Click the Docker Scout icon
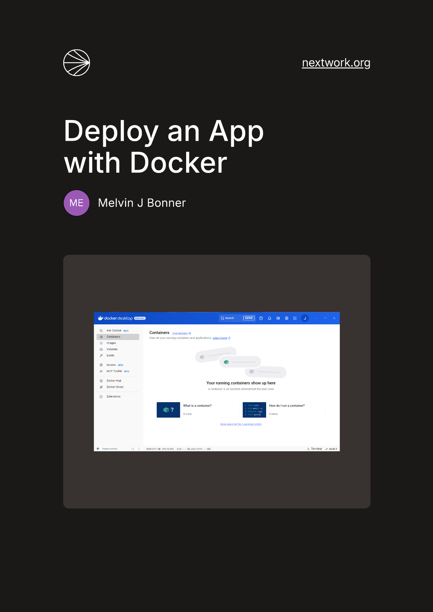The width and height of the screenshot is (433, 612). pos(101,387)
